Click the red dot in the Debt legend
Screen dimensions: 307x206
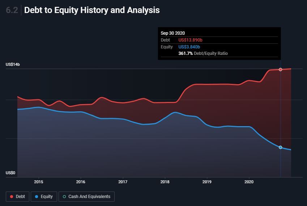(x=12, y=197)
